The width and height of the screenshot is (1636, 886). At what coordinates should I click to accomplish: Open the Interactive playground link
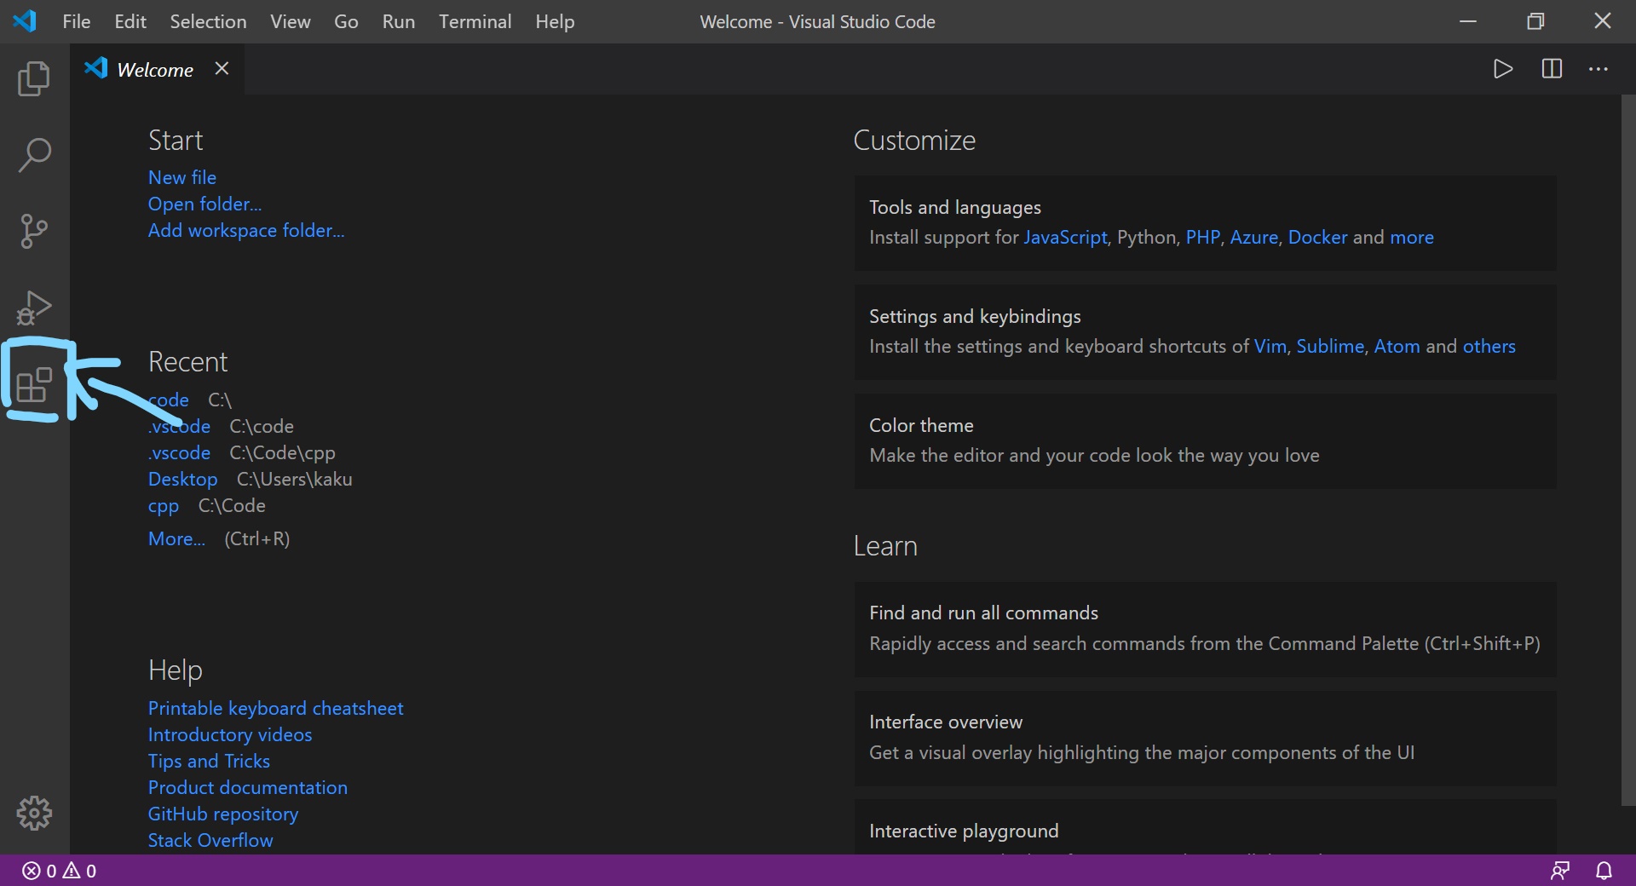[x=963, y=831]
